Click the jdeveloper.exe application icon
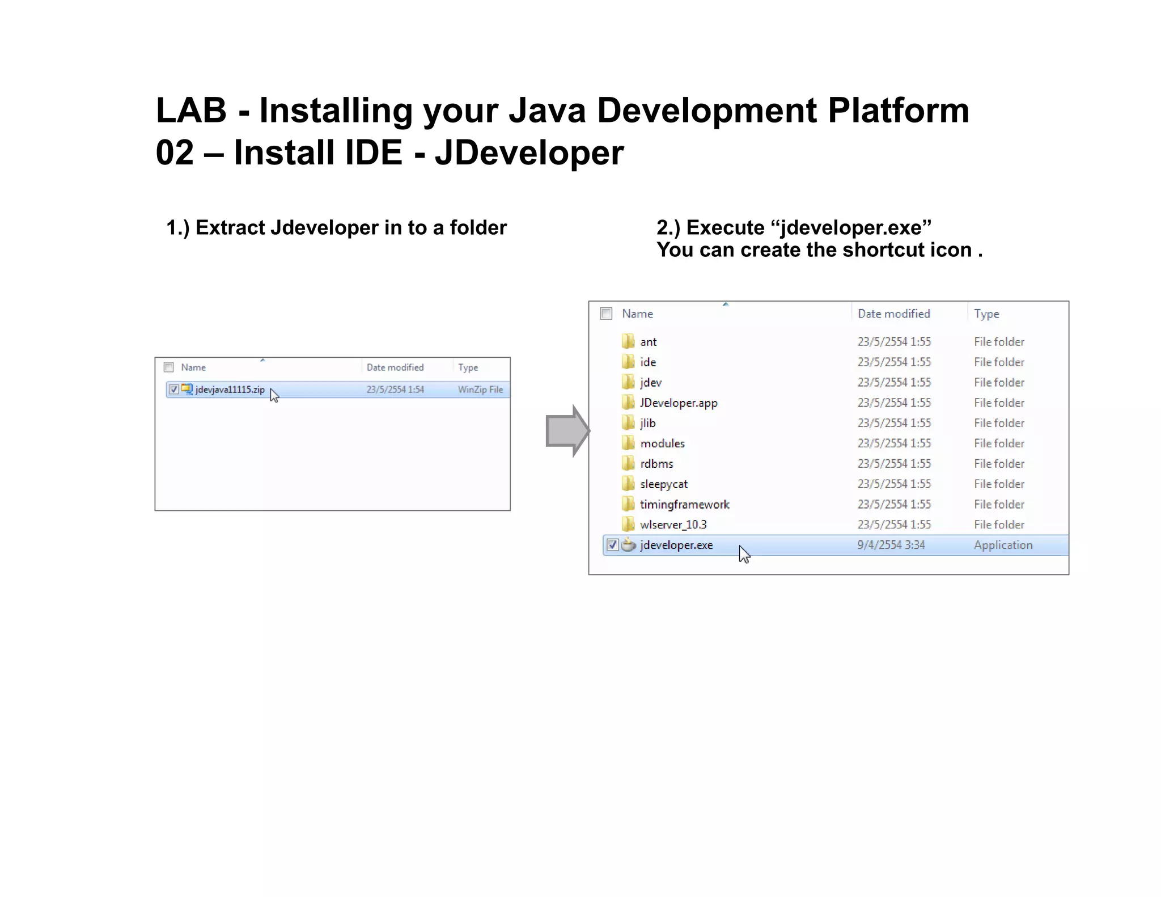1161x897 pixels. pos(629,545)
